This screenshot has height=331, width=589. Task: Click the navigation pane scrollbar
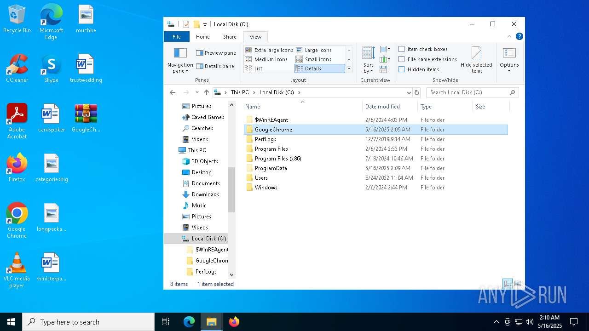coord(231,190)
